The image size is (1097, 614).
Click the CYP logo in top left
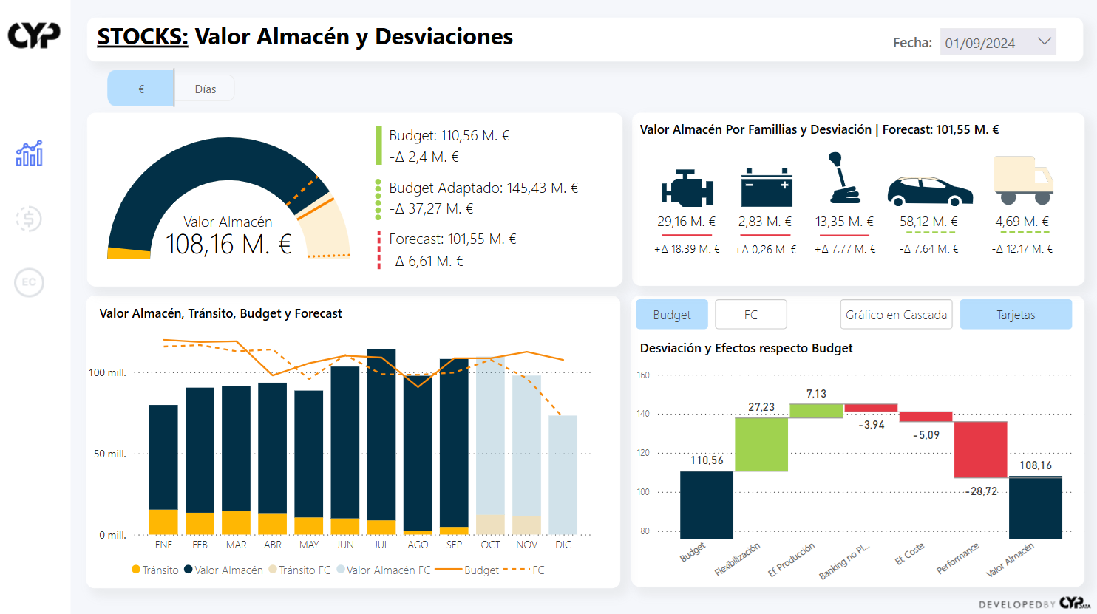click(34, 35)
